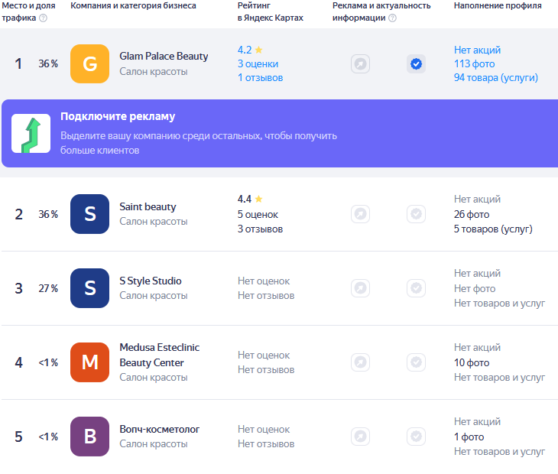Click 'Нет оценок' in S Style Studio row
The height and width of the screenshot is (474, 558).
(x=264, y=281)
